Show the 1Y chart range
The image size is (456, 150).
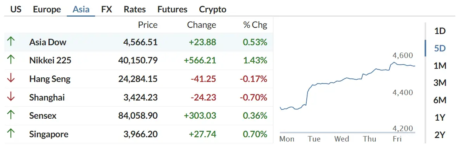pyautogui.click(x=440, y=118)
